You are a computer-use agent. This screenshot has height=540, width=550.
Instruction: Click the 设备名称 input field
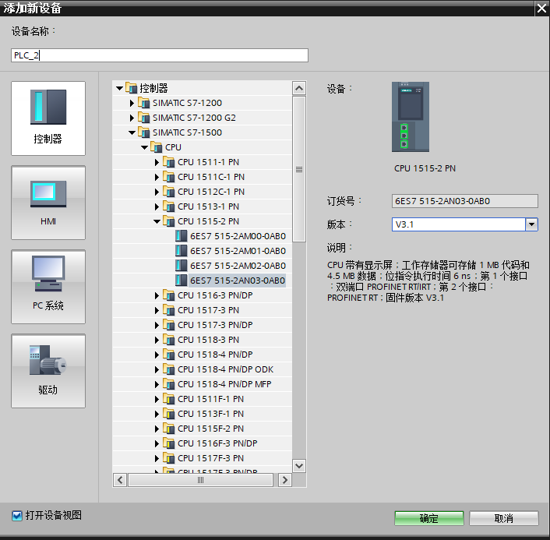point(160,55)
